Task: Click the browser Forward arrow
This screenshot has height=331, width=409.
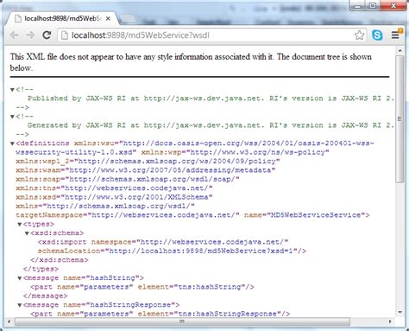Action: (x=30, y=35)
